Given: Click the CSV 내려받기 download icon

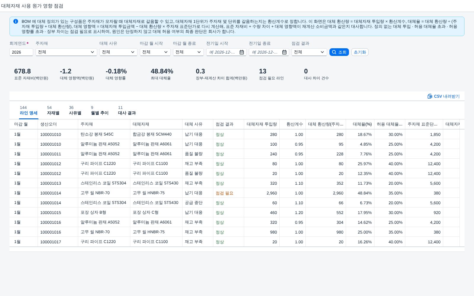Looking at the screenshot, I should (x=430, y=96).
